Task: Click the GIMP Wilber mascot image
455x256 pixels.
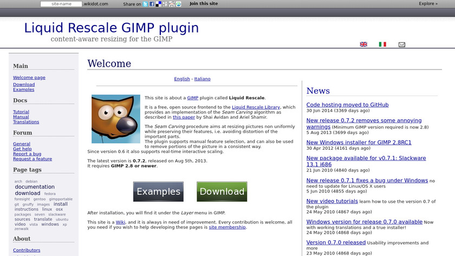Action: pyautogui.click(x=116, y=119)
